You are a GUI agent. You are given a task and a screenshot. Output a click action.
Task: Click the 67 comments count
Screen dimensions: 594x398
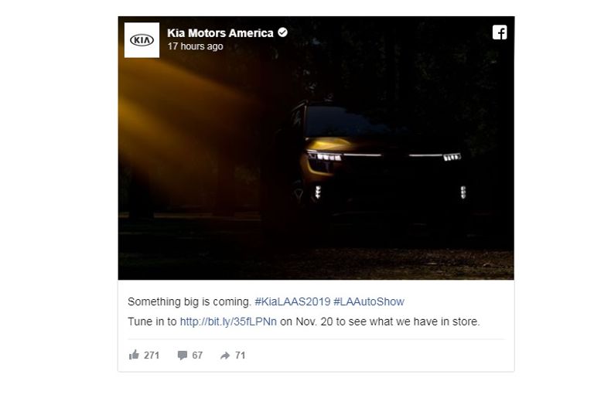(x=197, y=355)
